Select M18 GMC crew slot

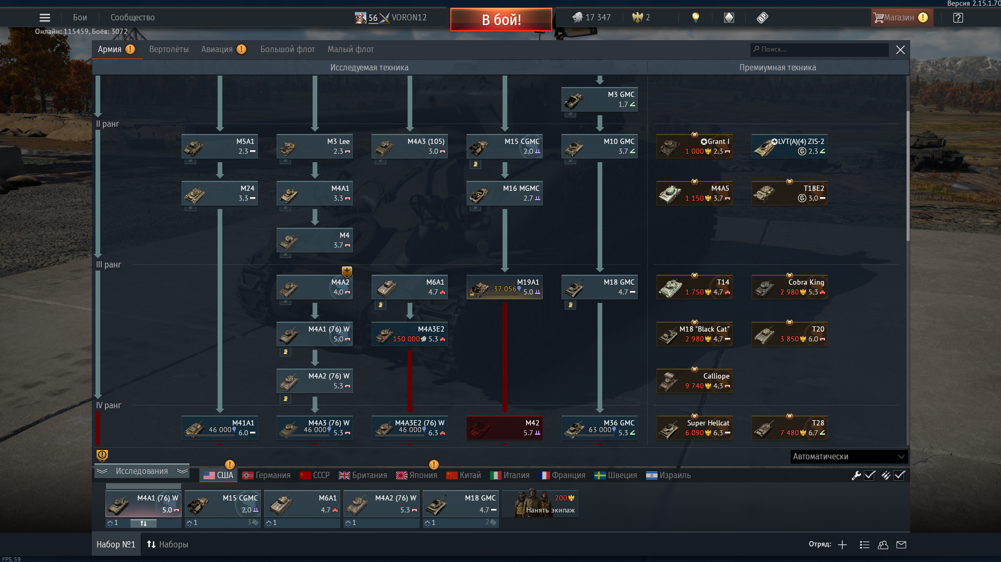tap(461, 504)
